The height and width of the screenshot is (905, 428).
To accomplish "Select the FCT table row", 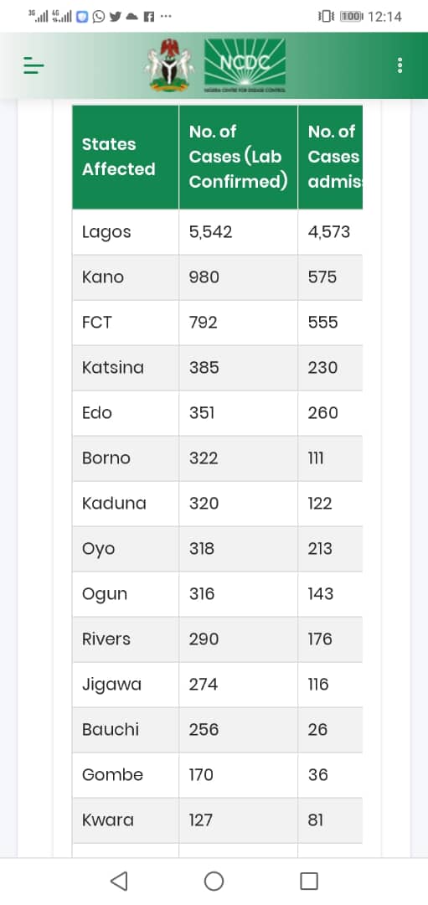I will [x=218, y=322].
